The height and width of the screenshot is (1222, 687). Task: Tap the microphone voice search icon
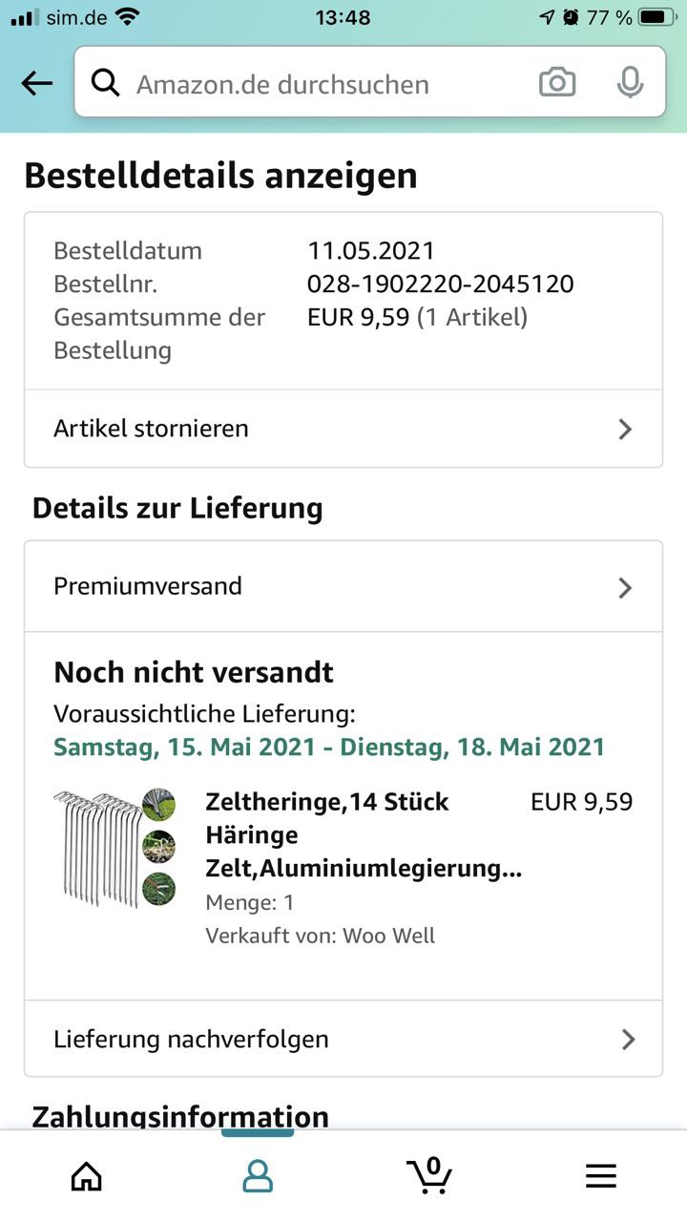(630, 83)
